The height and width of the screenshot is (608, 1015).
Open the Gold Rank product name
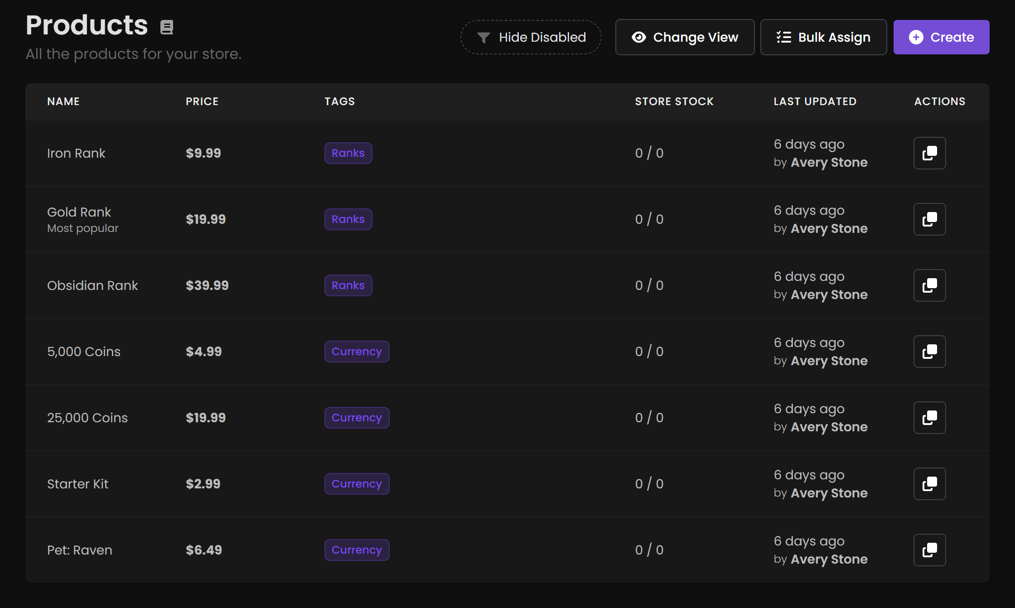(79, 212)
